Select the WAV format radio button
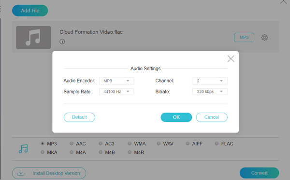Image resolution: width=290 pixels, height=180 pixels. coord(159,143)
